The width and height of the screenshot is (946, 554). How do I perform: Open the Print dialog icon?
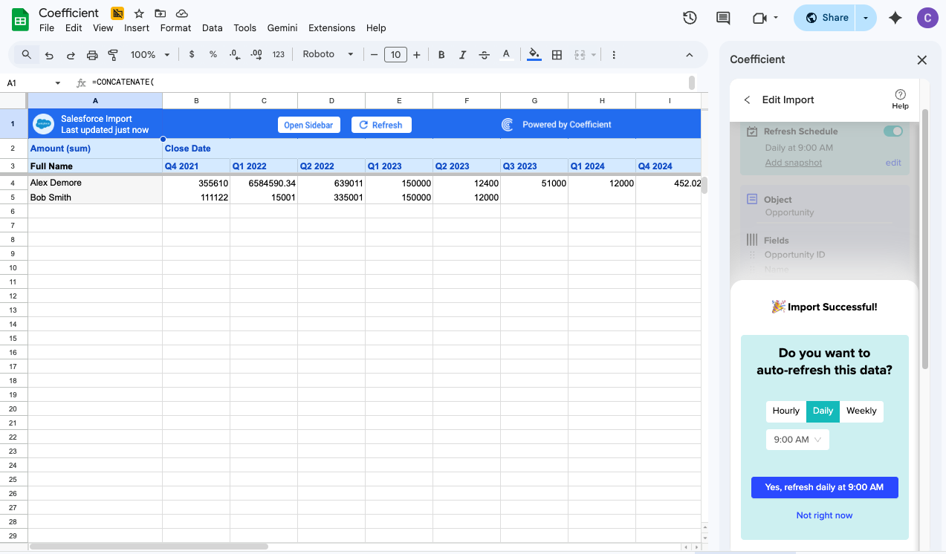91,54
